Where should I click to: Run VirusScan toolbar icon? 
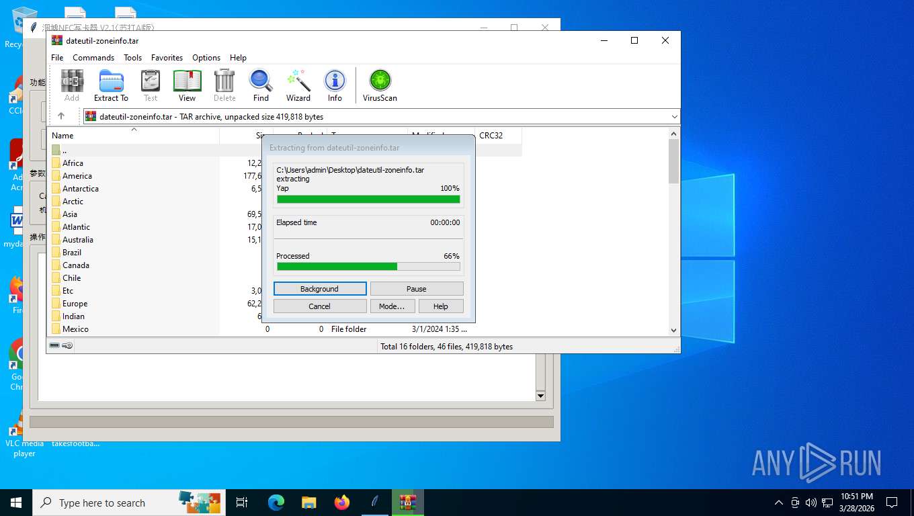coord(380,85)
